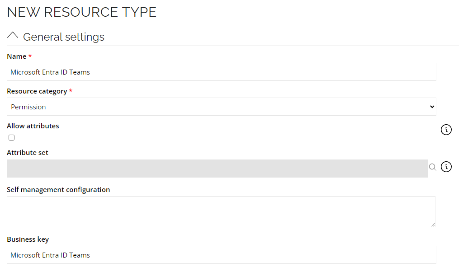Select the dropdown arrow next to Permission
Image resolution: width=463 pixels, height=272 pixels.
432,107
